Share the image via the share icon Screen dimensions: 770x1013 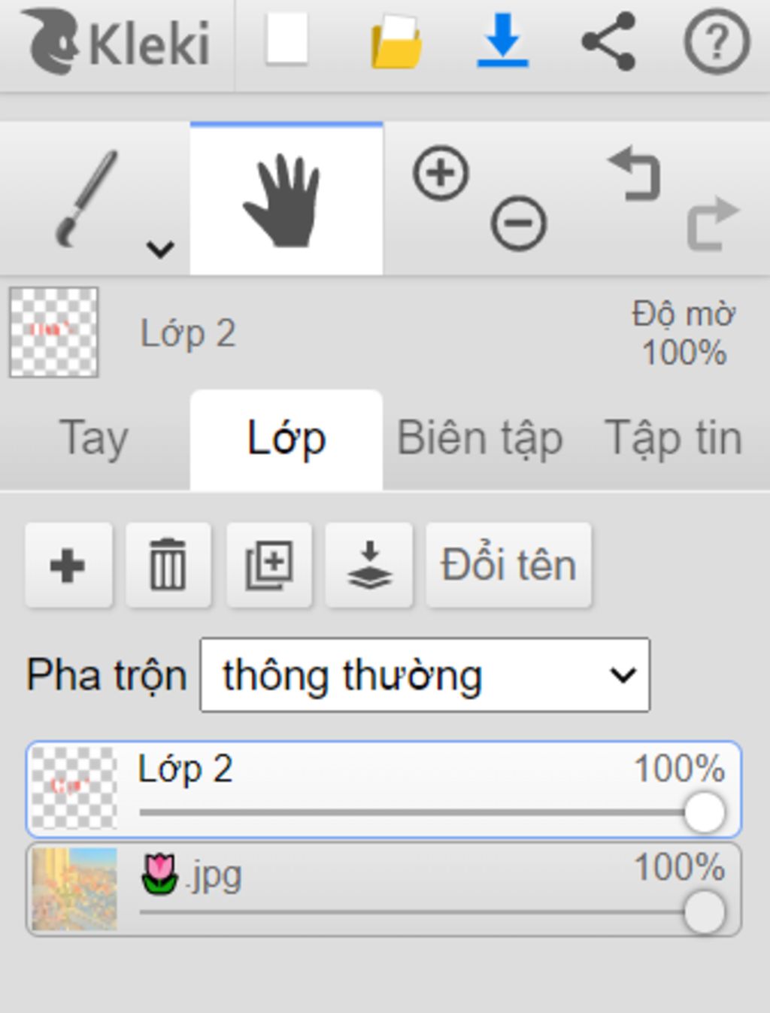click(609, 41)
